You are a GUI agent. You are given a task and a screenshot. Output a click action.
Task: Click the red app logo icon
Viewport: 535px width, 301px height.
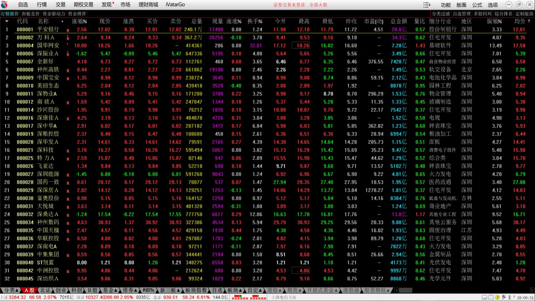click(x=5, y=5)
